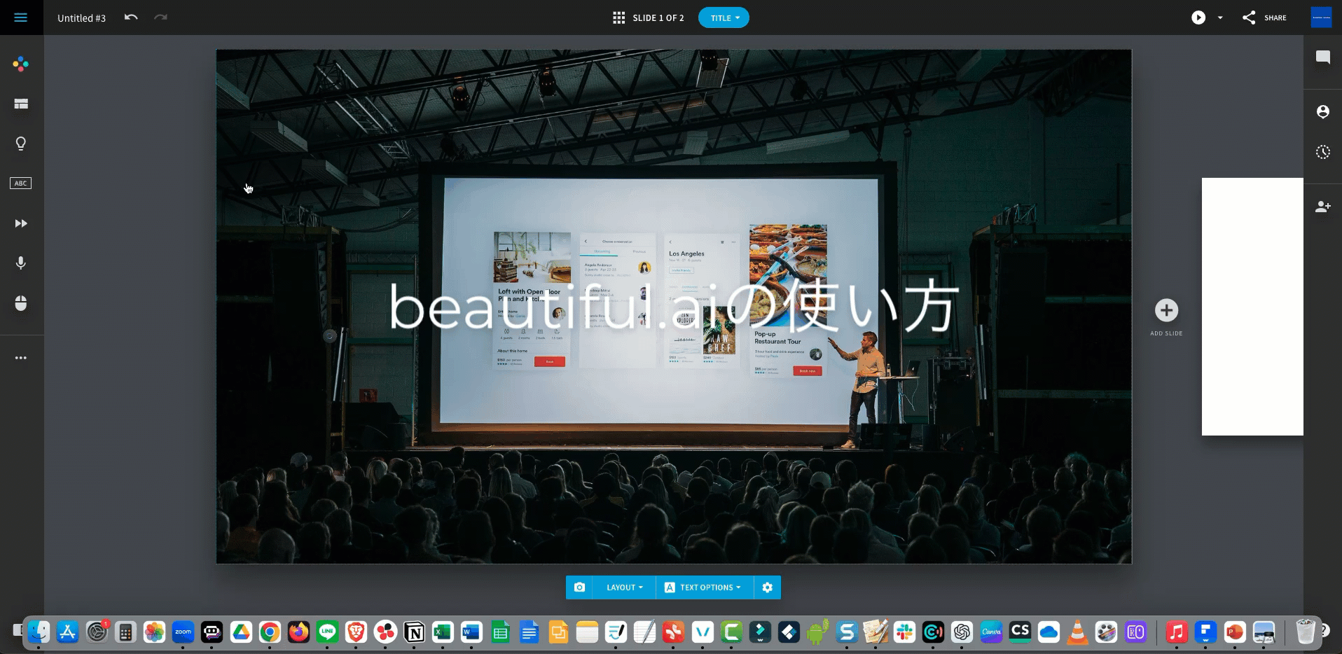This screenshot has width=1342, height=654.
Task: Open the three-dot more options
Action: click(x=21, y=358)
